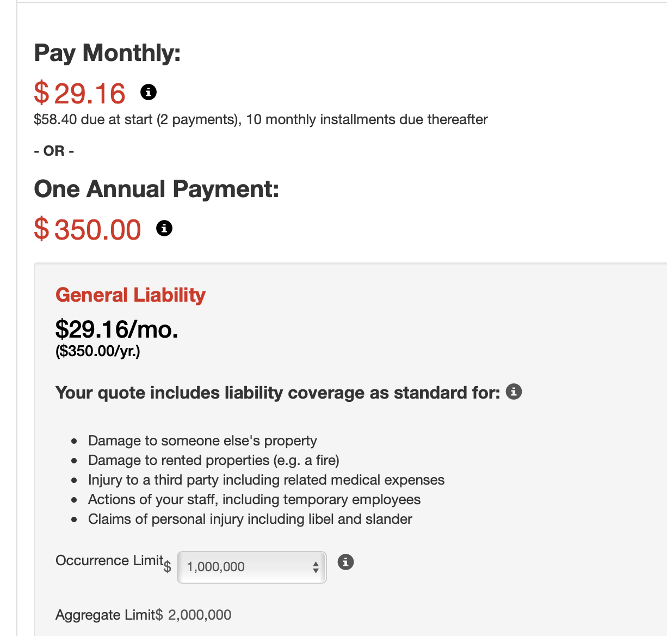Click the One Annual Payment heading

click(x=156, y=189)
